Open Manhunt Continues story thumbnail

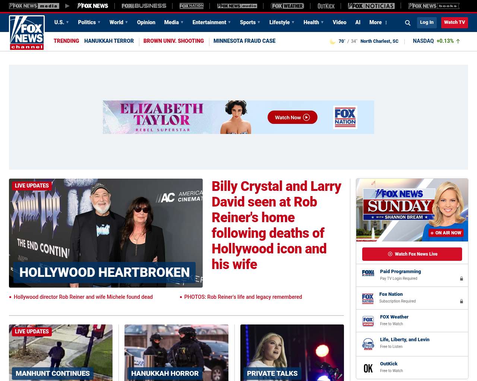(x=61, y=353)
